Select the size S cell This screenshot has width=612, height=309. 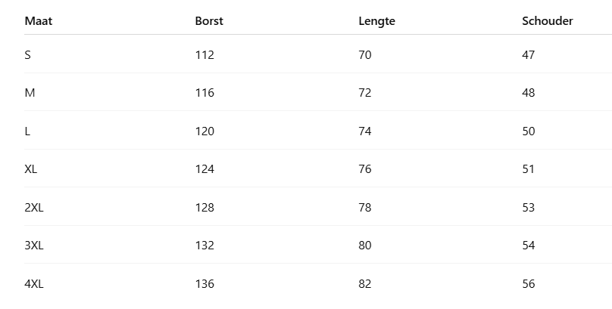pyautogui.click(x=28, y=54)
